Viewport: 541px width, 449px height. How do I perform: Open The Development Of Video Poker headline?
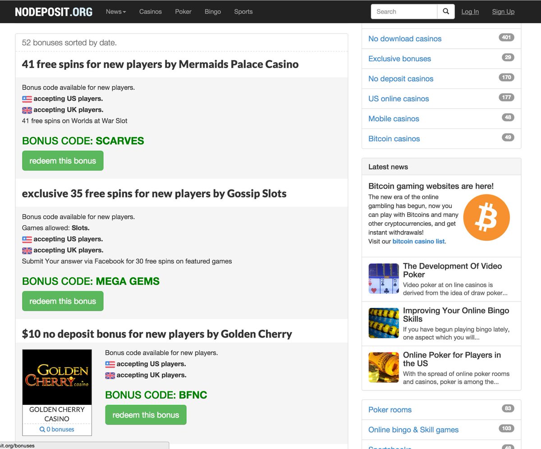pyautogui.click(x=452, y=270)
